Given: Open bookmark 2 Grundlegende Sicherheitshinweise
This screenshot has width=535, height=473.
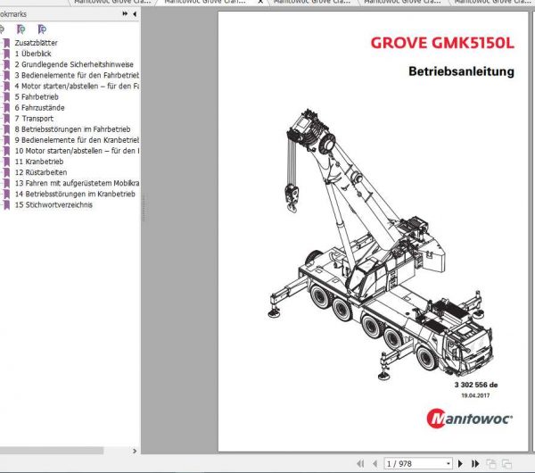Looking at the screenshot, I should pyautogui.click(x=74, y=64).
